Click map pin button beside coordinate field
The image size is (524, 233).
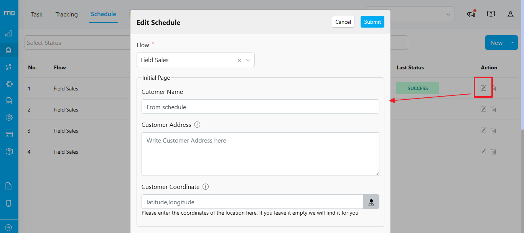coord(371,202)
